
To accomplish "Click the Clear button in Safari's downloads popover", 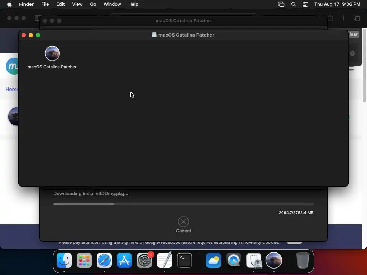I will coord(354,34).
